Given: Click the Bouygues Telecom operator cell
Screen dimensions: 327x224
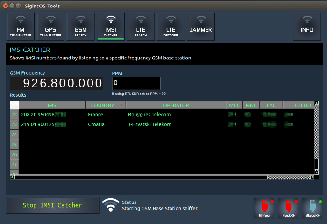Looking at the screenshot, I should point(176,115).
